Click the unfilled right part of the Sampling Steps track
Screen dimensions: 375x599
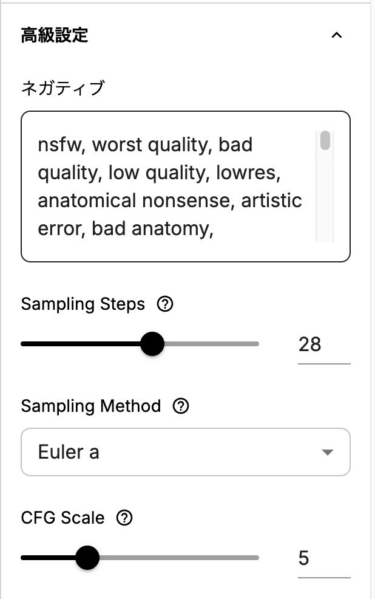click(212, 344)
